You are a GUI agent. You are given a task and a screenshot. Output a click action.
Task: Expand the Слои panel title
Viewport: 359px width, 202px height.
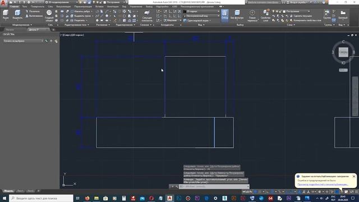pos(291,25)
